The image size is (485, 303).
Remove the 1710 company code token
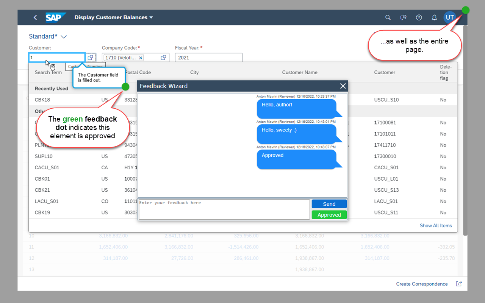coord(141,58)
